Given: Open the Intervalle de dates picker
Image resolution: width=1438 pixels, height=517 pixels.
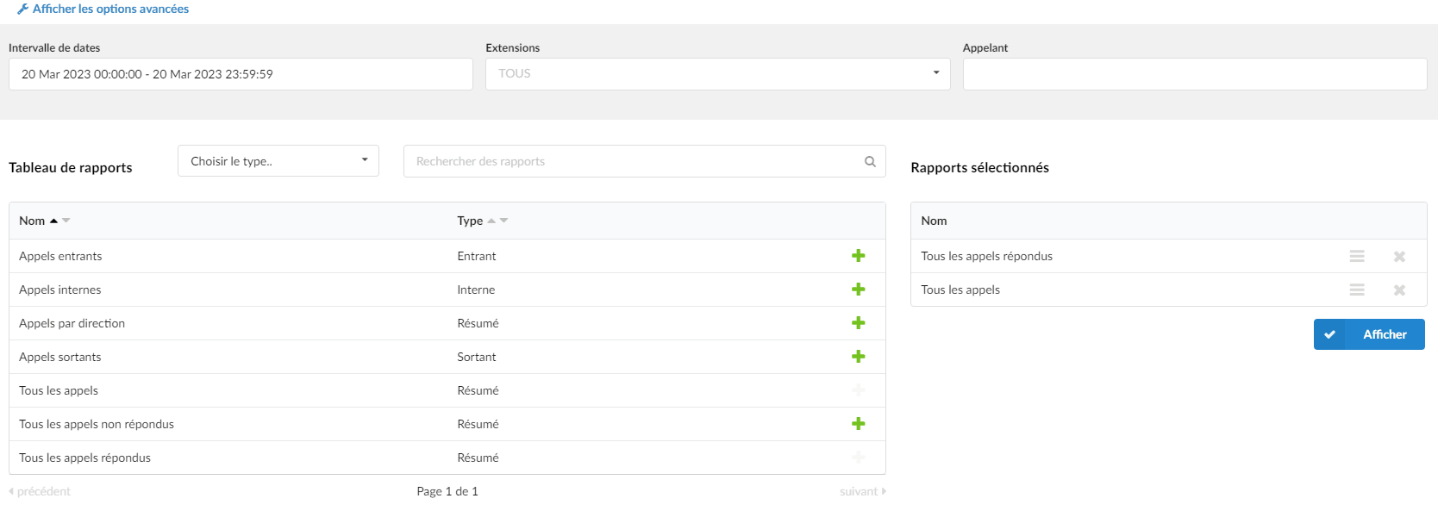Looking at the screenshot, I should pyautogui.click(x=241, y=74).
